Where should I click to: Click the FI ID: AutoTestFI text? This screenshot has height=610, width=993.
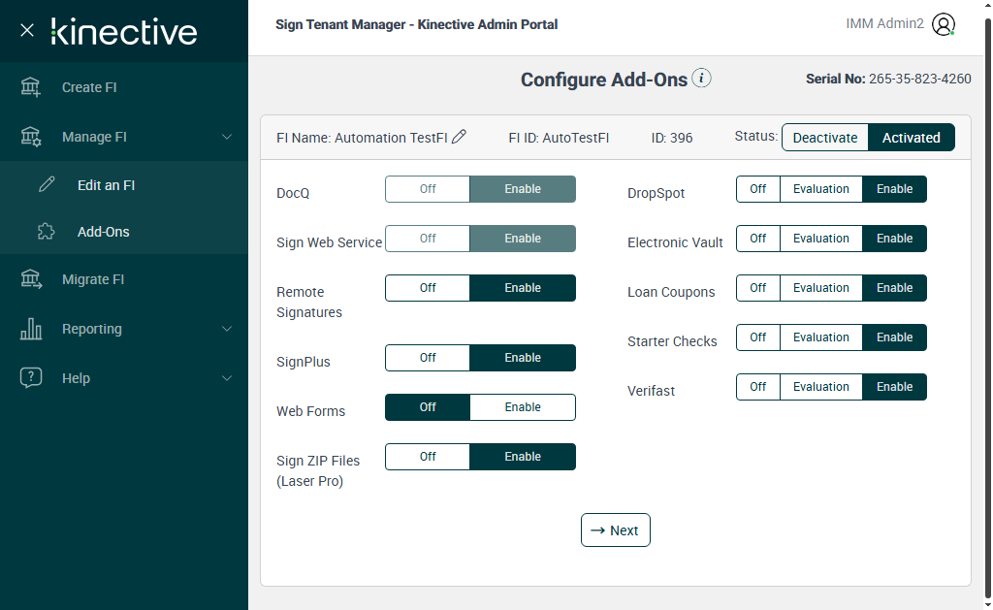(x=559, y=138)
